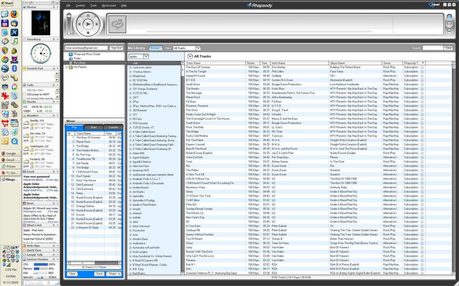Image resolution: width=459 pixels, height=286 pixels.
Task: Click the Photos sidebar thumbnail
Action: point(41,23)
